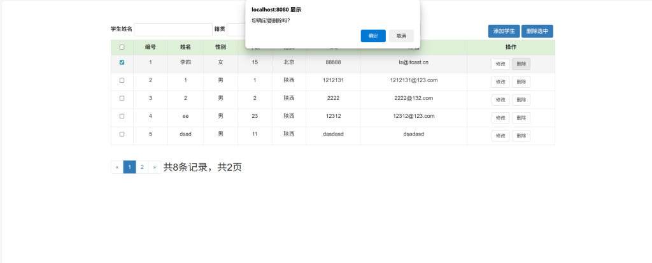Click 删除 for the dsad row
The image size is (652, 263).
click(x=521, y=136)
